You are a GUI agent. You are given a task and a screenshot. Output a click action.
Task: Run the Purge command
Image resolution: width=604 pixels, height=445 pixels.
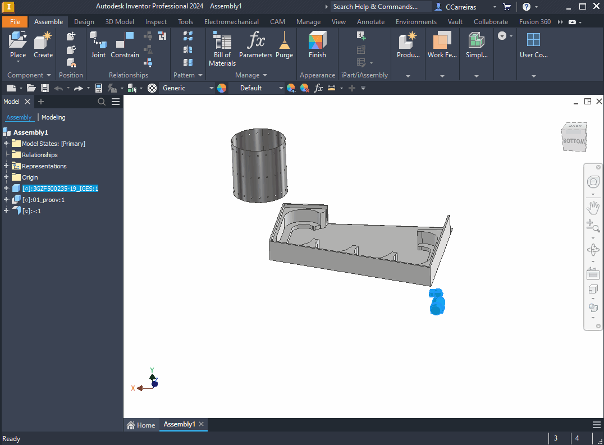[285, 45]
